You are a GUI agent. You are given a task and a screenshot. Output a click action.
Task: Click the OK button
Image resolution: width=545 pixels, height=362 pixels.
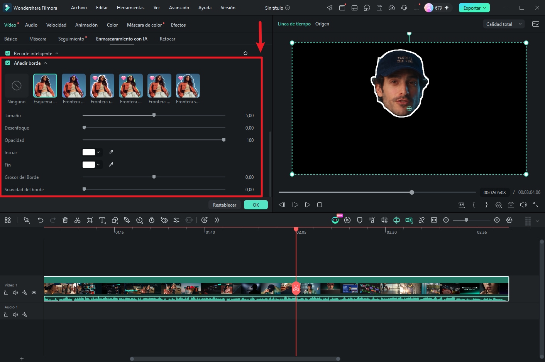[256, 205]
